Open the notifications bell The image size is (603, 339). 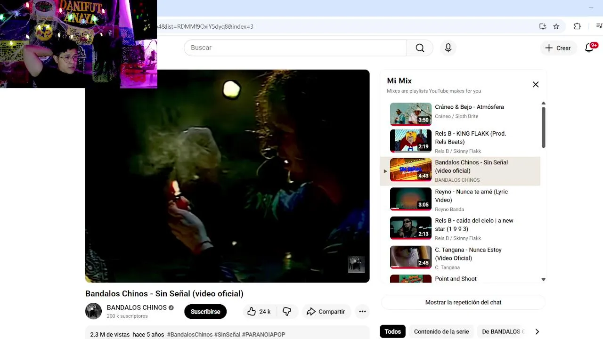pyautogui.click(x=589, y=48)
